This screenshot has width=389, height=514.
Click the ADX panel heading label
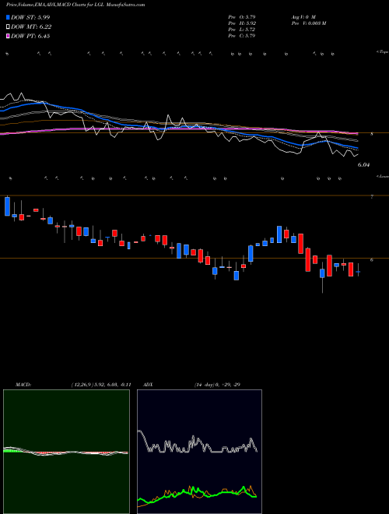click(149, 385)
